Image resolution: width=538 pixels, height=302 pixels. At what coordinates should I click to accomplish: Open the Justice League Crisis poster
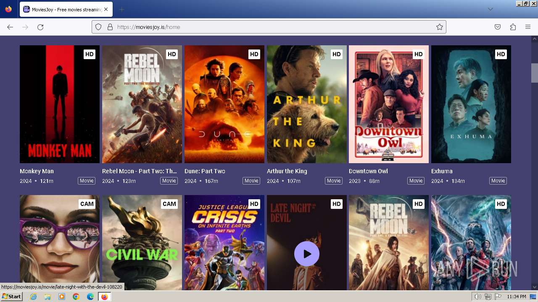224,242
